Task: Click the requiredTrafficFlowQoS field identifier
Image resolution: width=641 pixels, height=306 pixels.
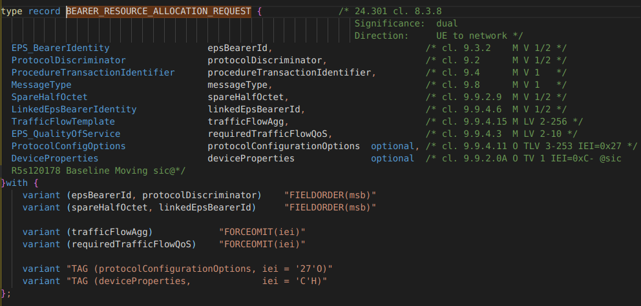Action: pyautogui.click(x=268, y=134)
